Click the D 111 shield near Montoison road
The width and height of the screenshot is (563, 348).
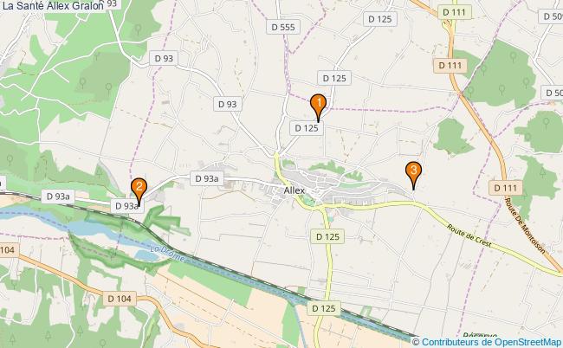tap(505, 188)
